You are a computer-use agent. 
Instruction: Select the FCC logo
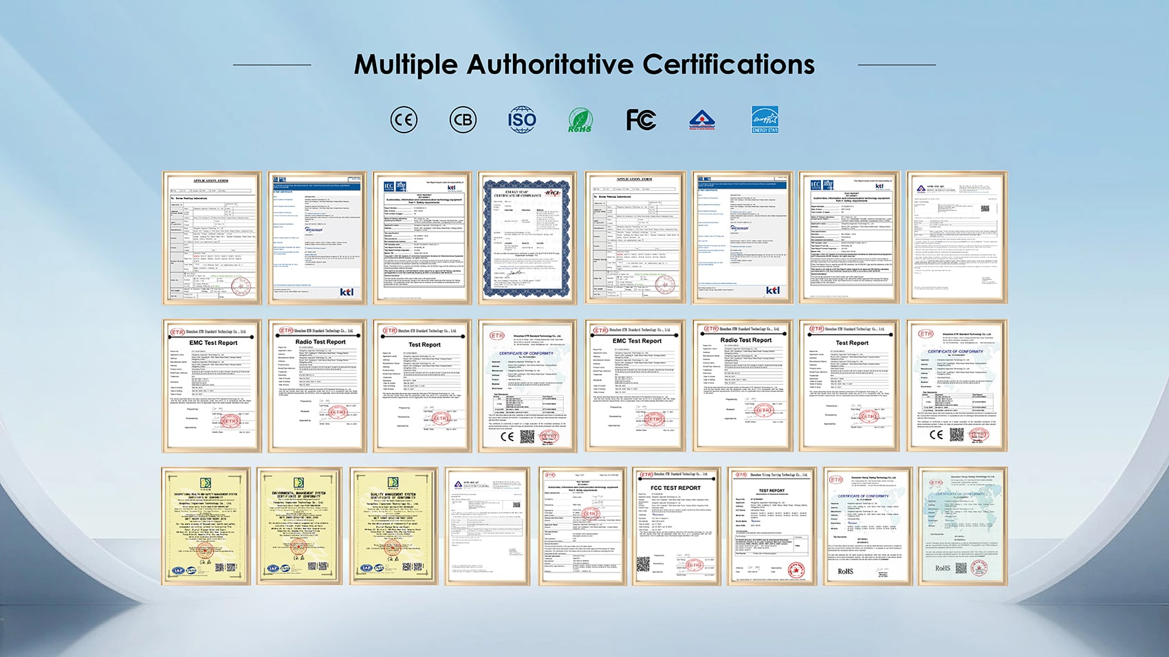641,120
